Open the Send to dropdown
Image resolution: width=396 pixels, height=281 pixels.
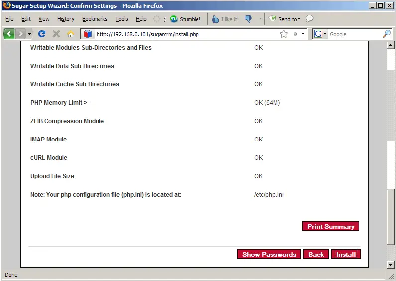(x=285, y=19)
